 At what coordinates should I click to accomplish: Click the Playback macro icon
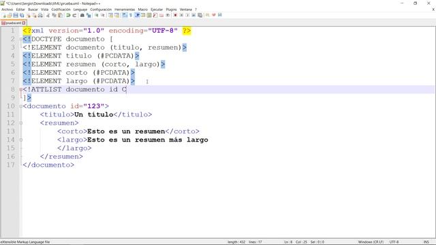[x=187, y=15]
